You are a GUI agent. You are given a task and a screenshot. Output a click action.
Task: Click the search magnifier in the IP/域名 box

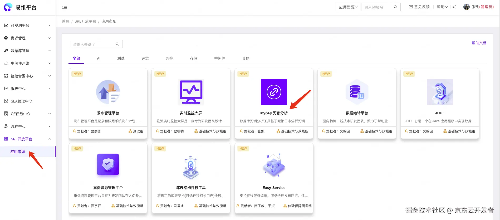(x=395, y=7)
